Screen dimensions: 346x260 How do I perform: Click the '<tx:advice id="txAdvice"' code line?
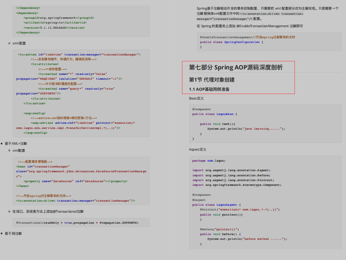(79, 54)
